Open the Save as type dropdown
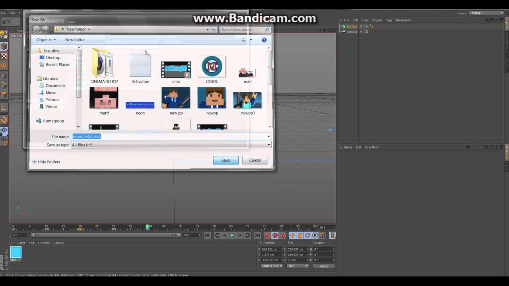This screenshot has width=509, height=286. pyautogui.click(x=171, y=145)
